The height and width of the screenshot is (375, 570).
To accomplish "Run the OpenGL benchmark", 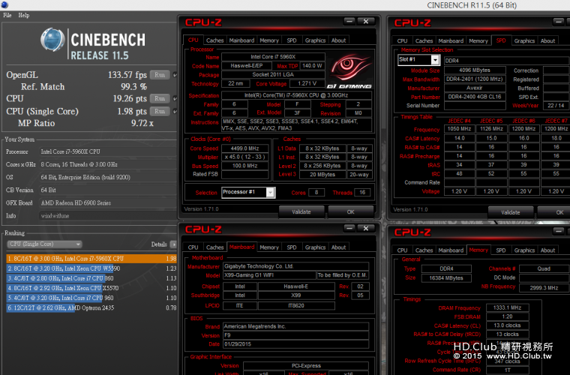I will click(160, 75).
